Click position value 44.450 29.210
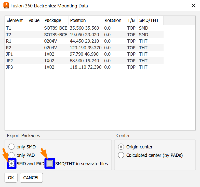The height and width of the screenshot is (187, 200). [84, 41]
